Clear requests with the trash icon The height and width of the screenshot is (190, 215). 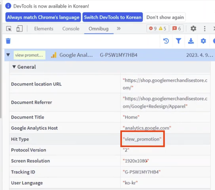point(8,41)
